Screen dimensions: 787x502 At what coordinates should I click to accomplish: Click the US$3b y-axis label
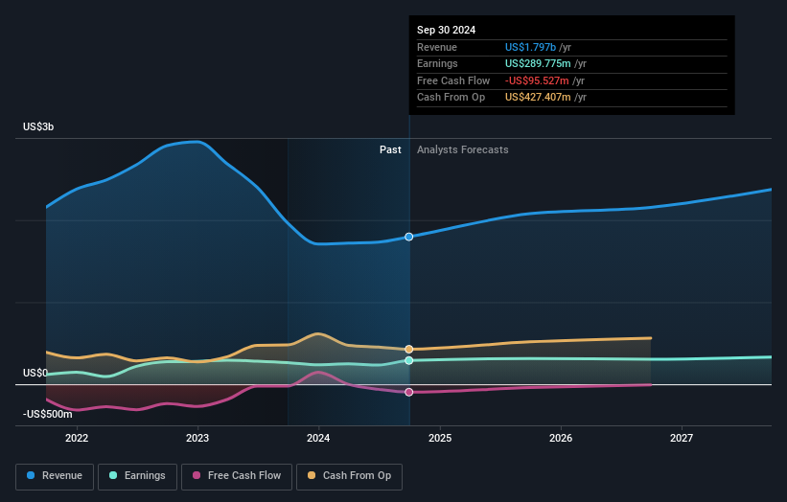tap(38, 126)
